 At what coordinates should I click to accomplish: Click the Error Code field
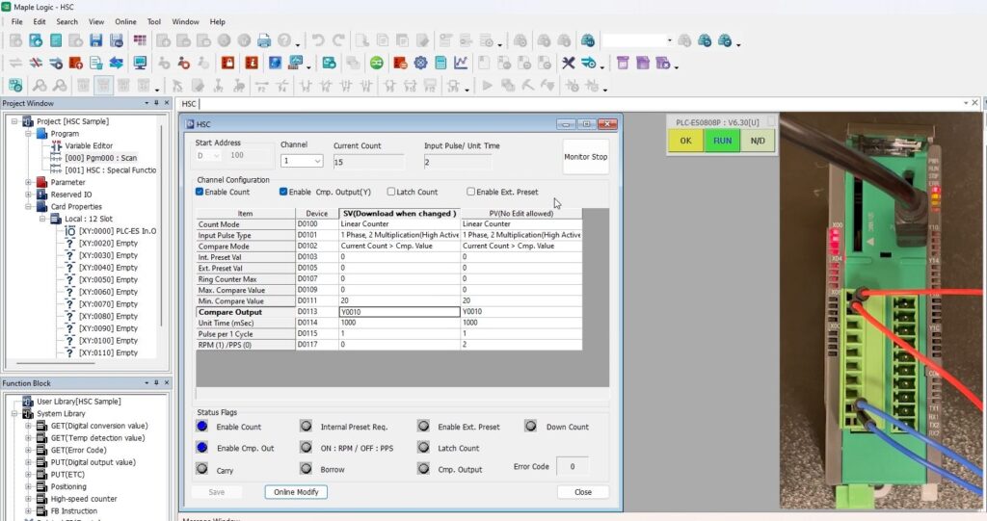point(573,467)
